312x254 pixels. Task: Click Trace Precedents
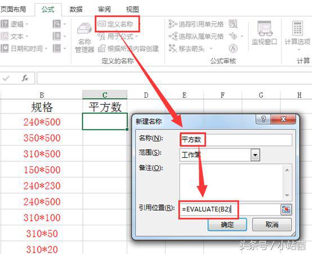(x=196, y=24)
